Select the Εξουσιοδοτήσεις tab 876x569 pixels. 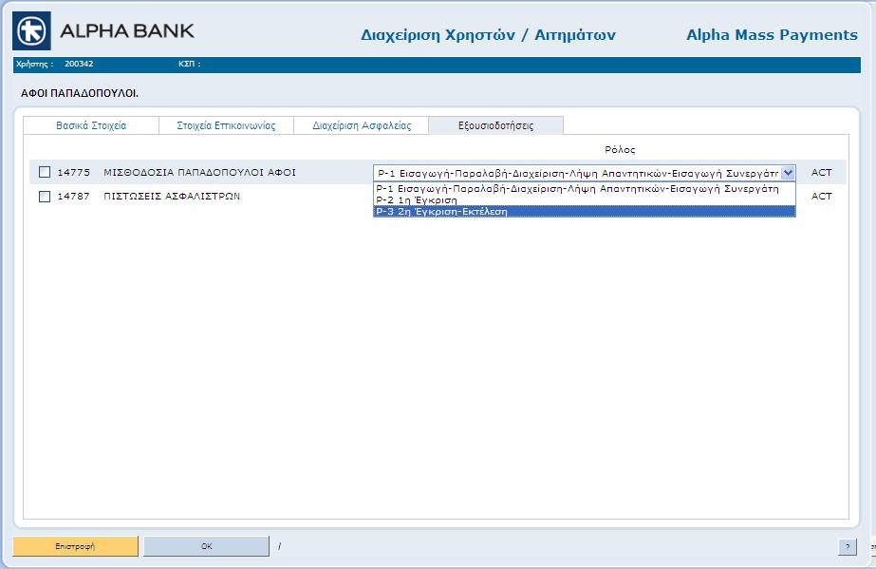496,125
